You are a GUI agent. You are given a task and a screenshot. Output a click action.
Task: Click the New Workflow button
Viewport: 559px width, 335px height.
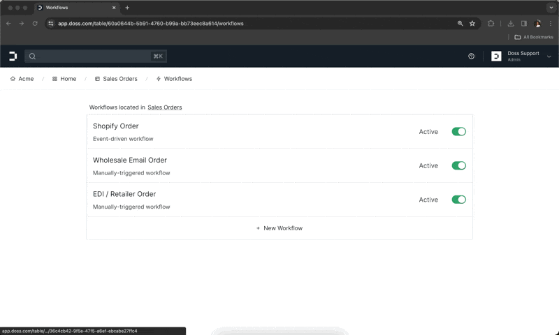[x=279, y=228]
